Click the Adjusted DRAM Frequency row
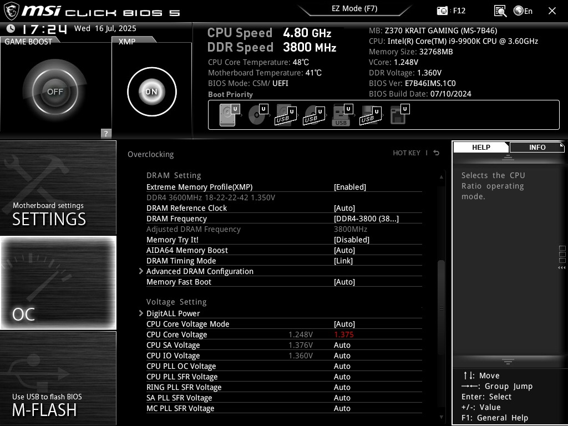The width and height of the screenshot is (568, 426). (284, 229)
